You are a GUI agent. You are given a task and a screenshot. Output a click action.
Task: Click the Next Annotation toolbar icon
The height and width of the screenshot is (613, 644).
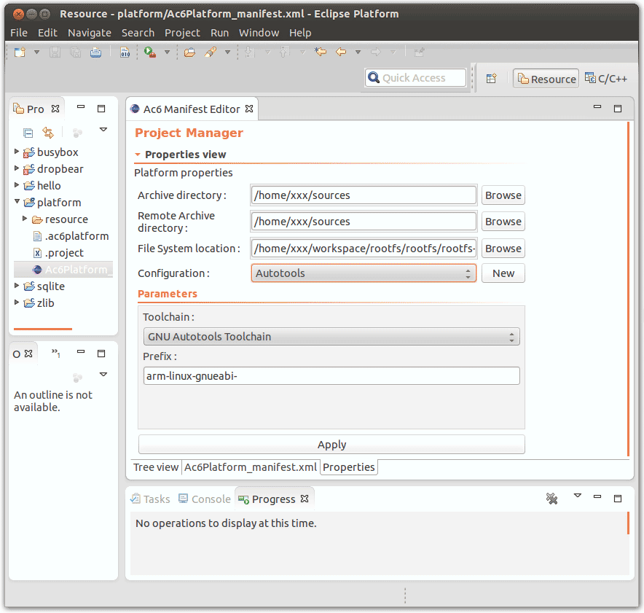pyautogui.click(x=249, y=52)
